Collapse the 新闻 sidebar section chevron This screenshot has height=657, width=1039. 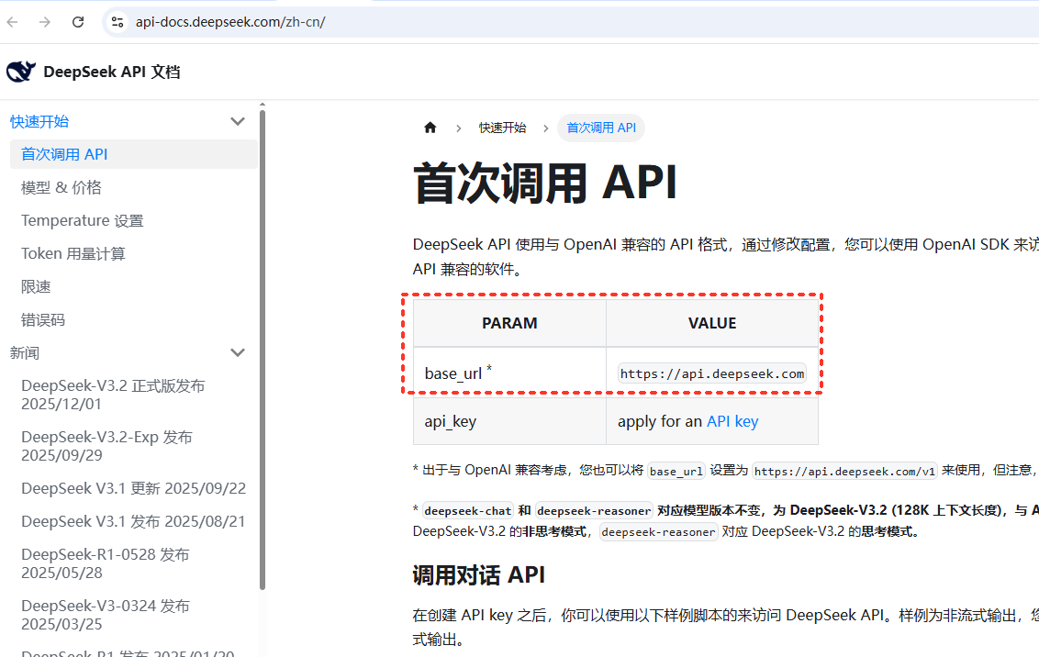[238, 353]
